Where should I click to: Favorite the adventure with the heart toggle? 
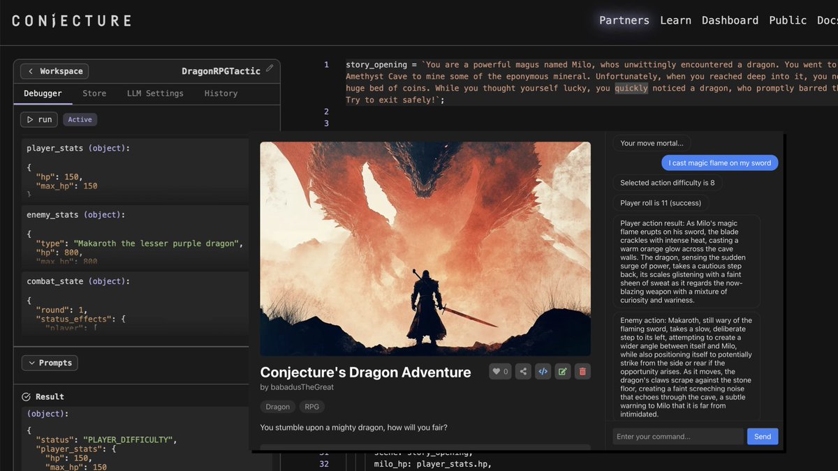(499, 371)
